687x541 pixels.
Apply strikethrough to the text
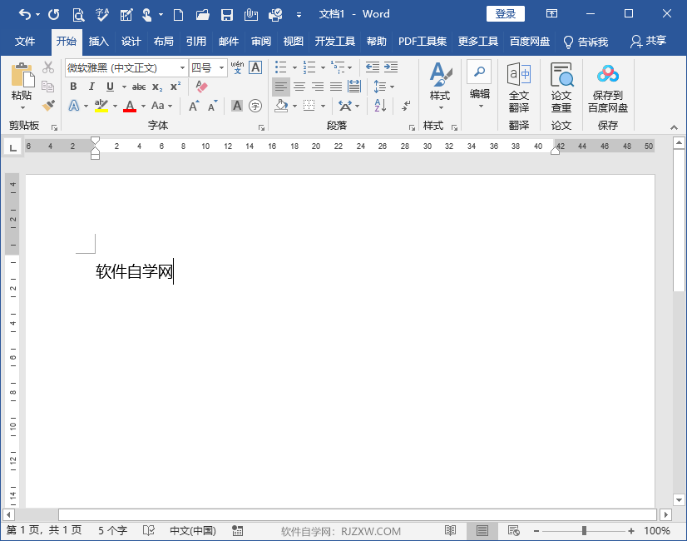[138, 87]
